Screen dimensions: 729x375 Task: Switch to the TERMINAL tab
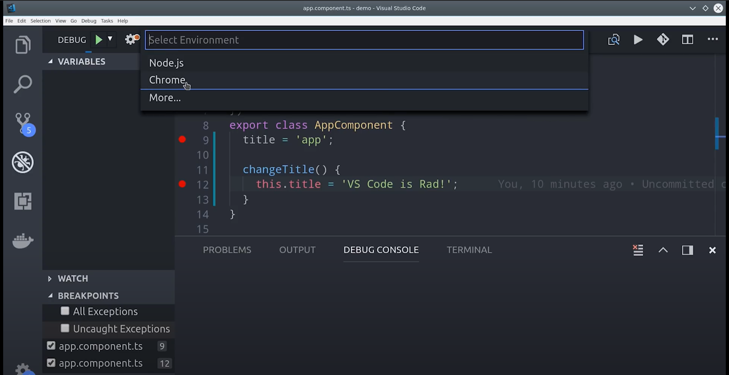[469, 250]
